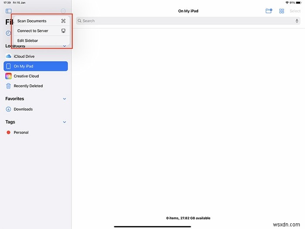Image resolution: width=305 pixels, height=229 pixels.
Task: Open iCloud Drive location
Action: click(x=36, y=56)
